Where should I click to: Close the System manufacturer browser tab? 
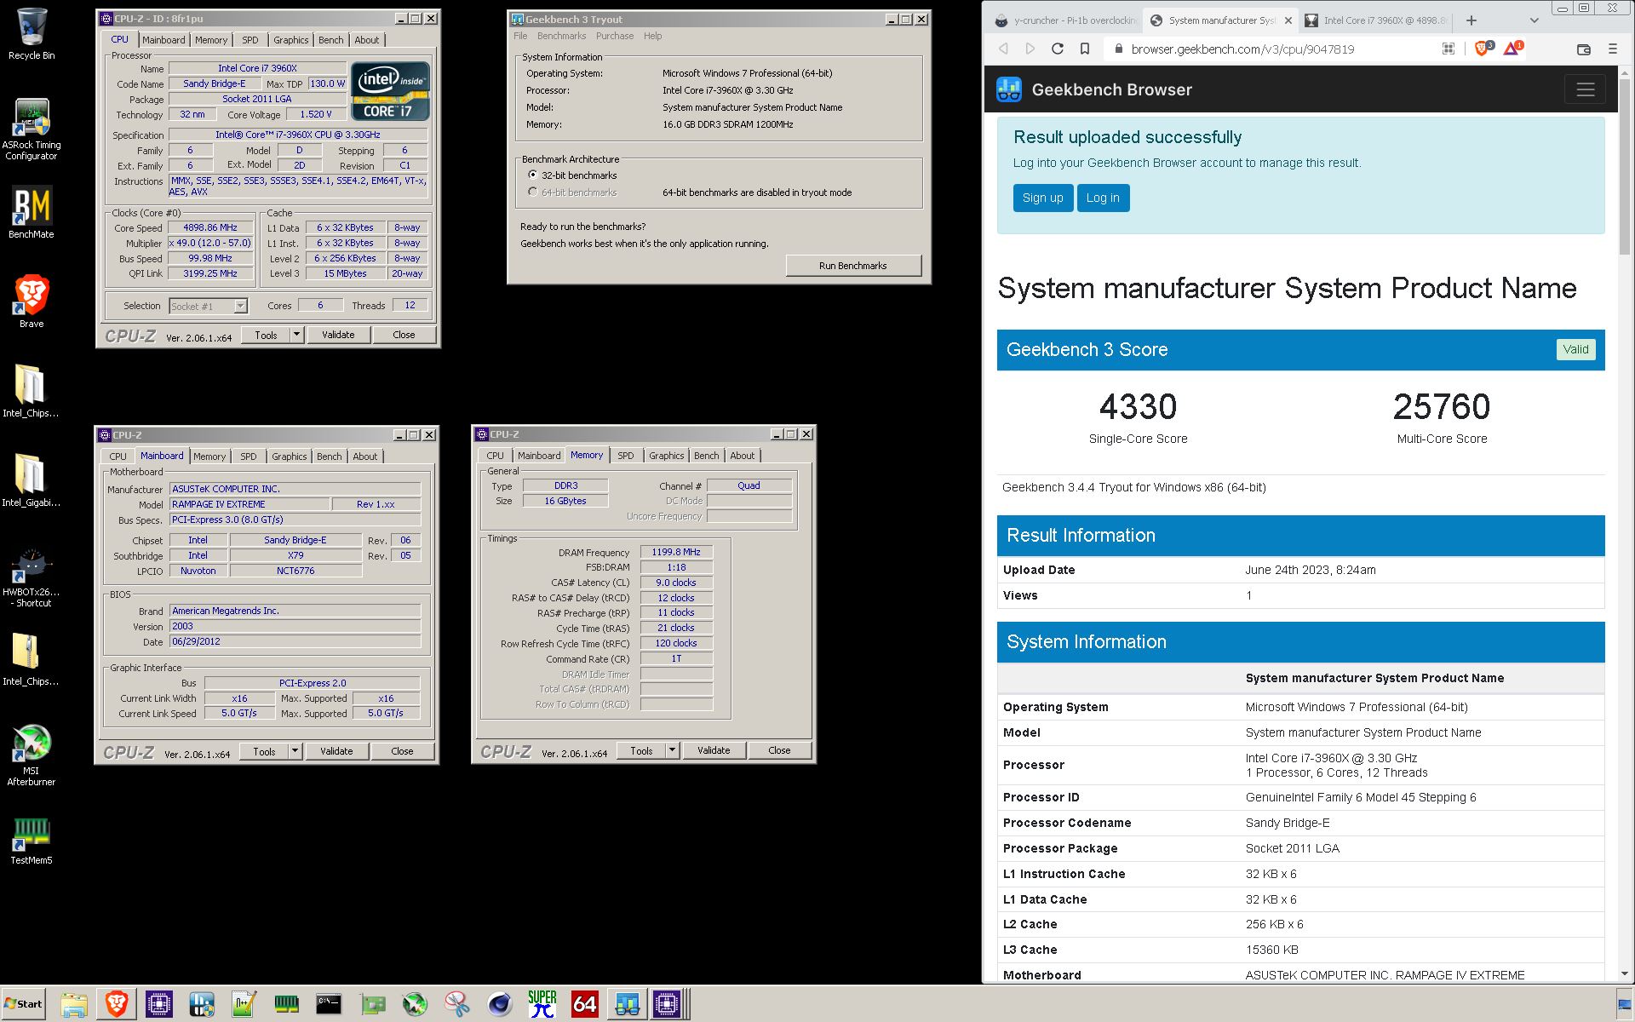tap(1288, 20)
